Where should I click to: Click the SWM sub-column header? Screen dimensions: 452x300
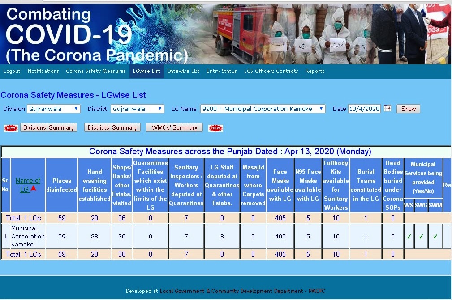point(435,205)
